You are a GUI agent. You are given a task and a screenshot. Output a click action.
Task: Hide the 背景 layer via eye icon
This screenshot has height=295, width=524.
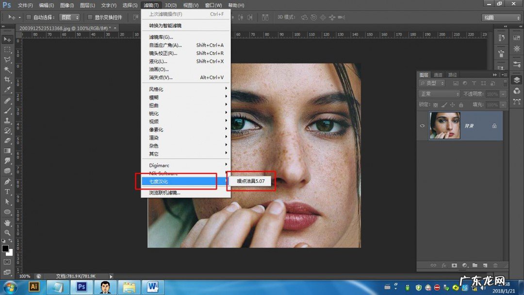point(423,125)
